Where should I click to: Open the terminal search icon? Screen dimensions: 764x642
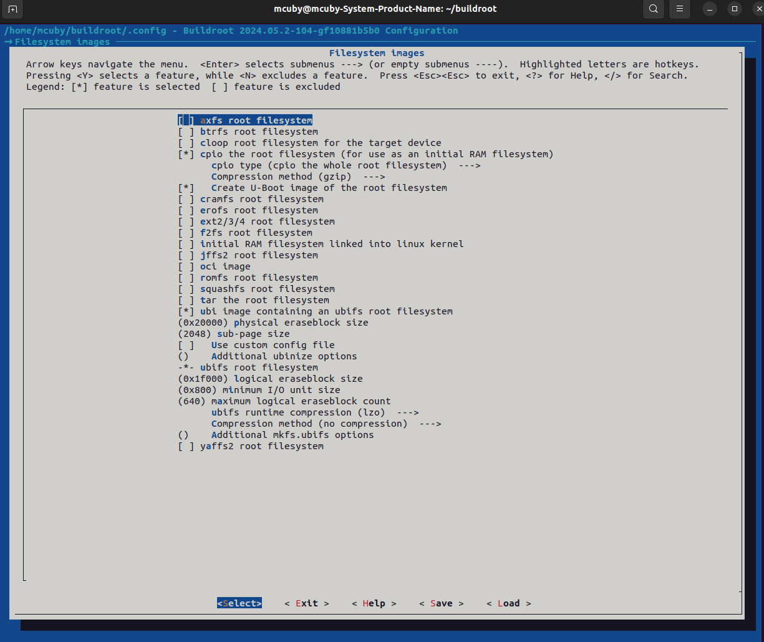coord(653,9)
